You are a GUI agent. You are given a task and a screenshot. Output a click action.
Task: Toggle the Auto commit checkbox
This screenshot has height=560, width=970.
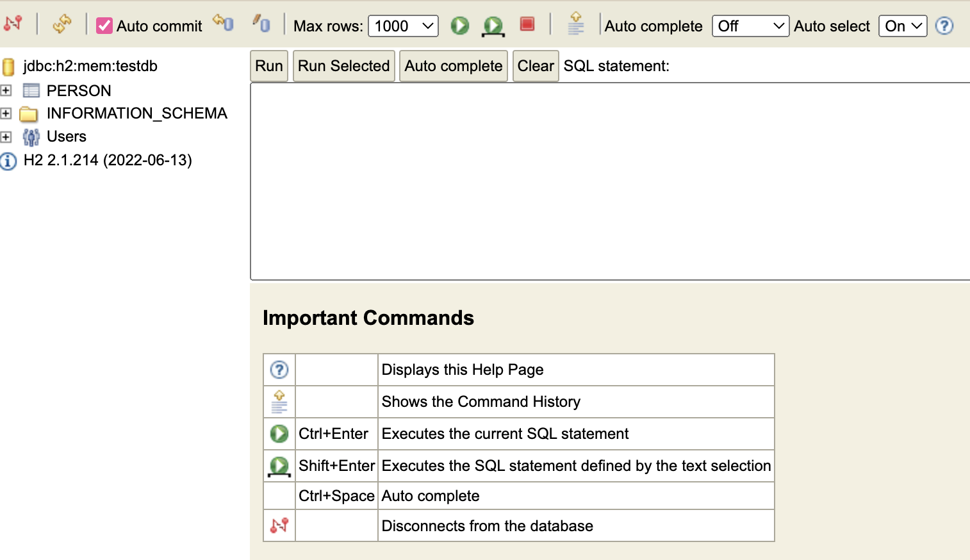click(x=104, y=26)
